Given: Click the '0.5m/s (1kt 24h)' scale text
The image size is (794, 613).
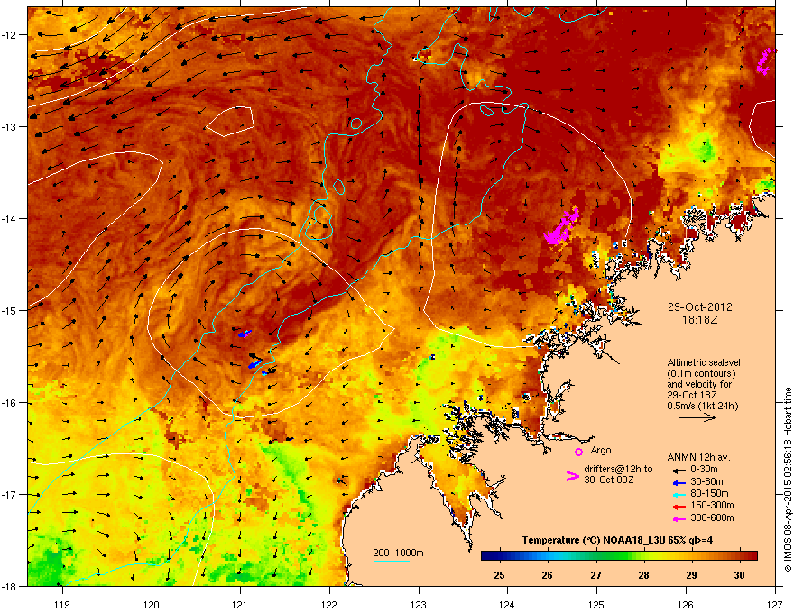Looking at the screenshot, I should coord(702,406).
